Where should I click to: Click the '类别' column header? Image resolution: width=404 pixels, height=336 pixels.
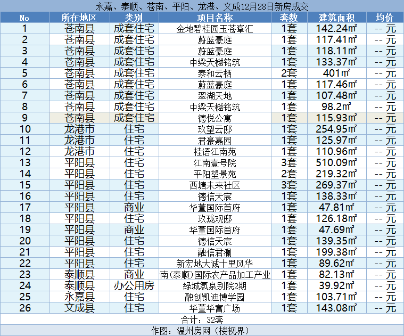coord(134,18)
